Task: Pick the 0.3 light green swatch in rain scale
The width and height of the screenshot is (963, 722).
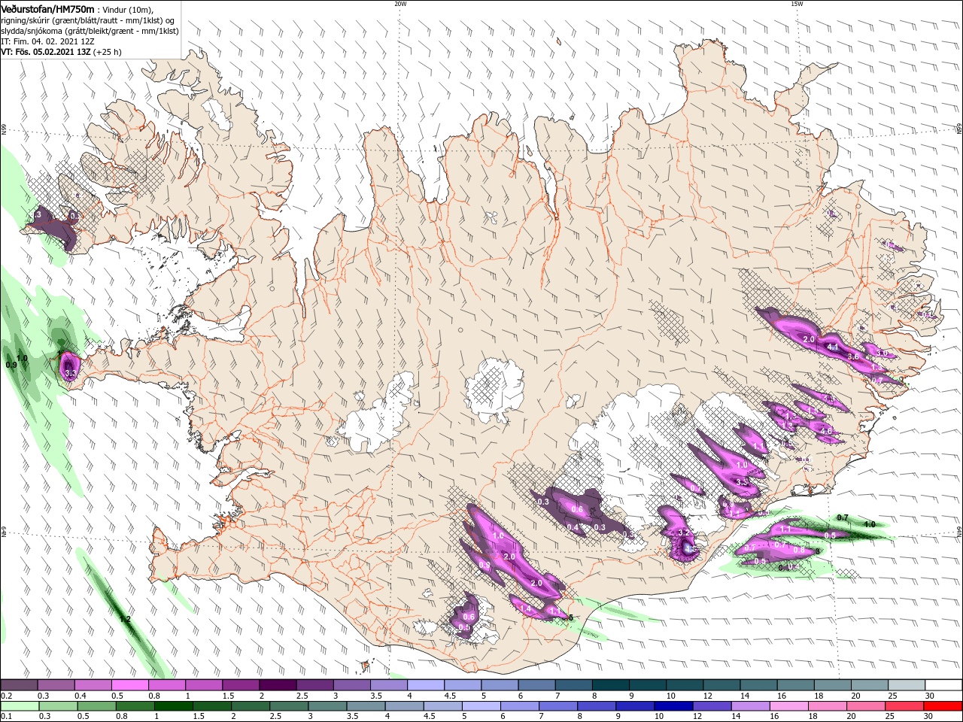Action: tap(58, 706)
